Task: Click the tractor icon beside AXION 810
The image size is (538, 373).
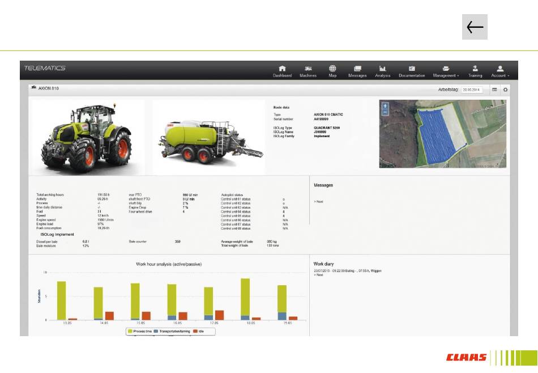Action: click(33, 88)
